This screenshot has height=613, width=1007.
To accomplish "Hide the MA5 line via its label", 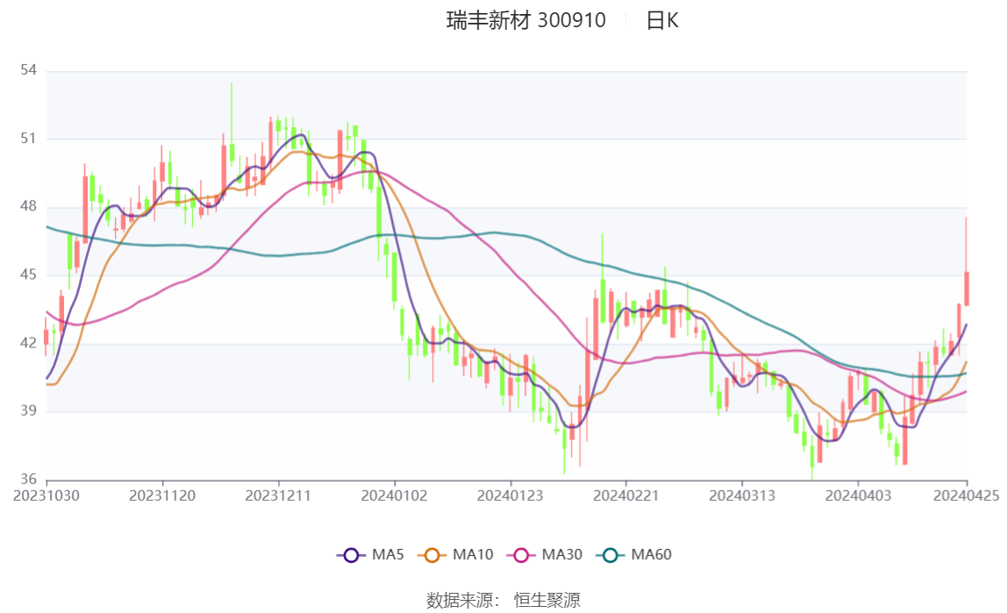I will [x=388, y=554].
